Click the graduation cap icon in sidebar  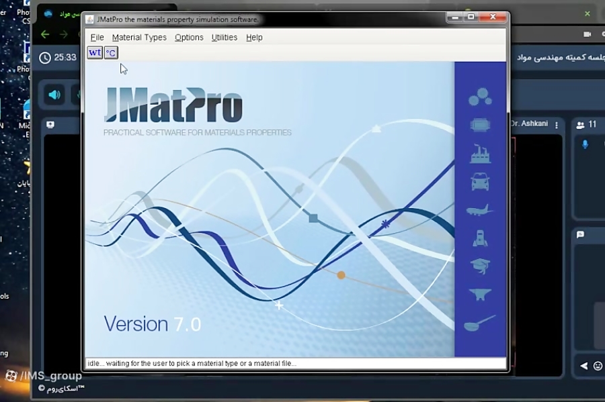[480, 266]
